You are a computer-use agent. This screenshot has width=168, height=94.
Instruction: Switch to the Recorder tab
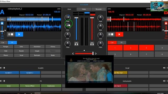[99, 9]
